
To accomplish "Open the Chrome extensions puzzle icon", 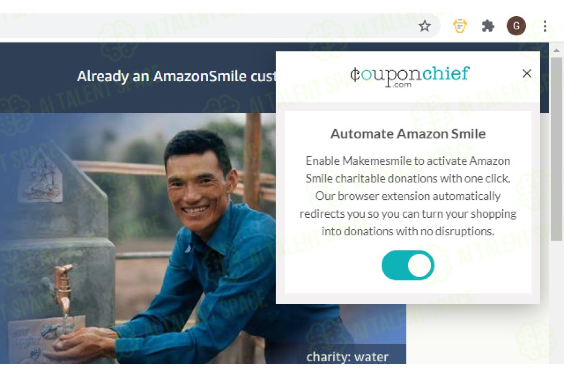I will 488,26.
